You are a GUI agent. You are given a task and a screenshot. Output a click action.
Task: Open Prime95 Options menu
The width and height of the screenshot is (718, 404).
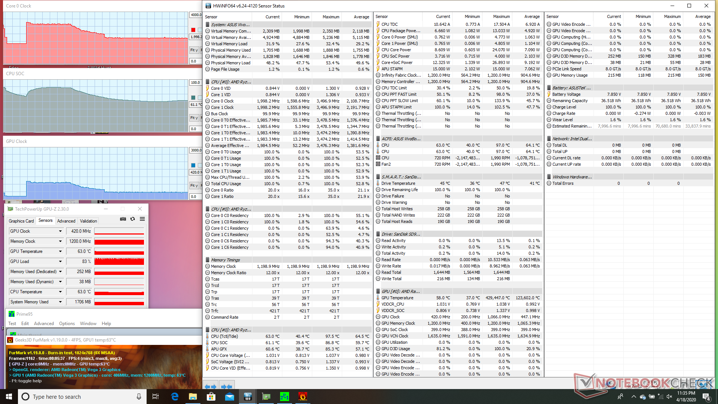pos(67,324)
